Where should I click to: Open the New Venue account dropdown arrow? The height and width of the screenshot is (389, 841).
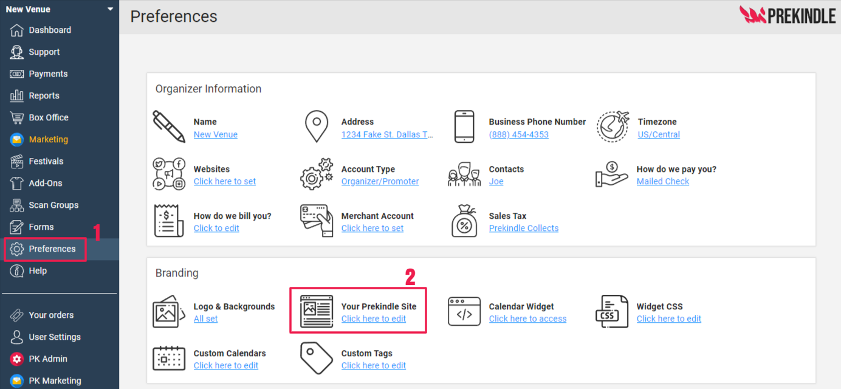(110, 9)
